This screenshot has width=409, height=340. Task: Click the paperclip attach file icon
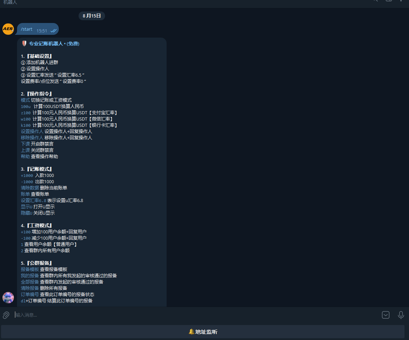(6, 315)
